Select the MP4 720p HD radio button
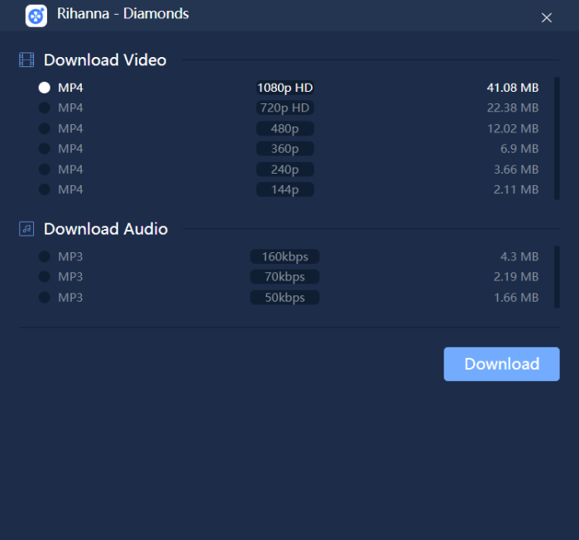 click(x=45, y=108)
